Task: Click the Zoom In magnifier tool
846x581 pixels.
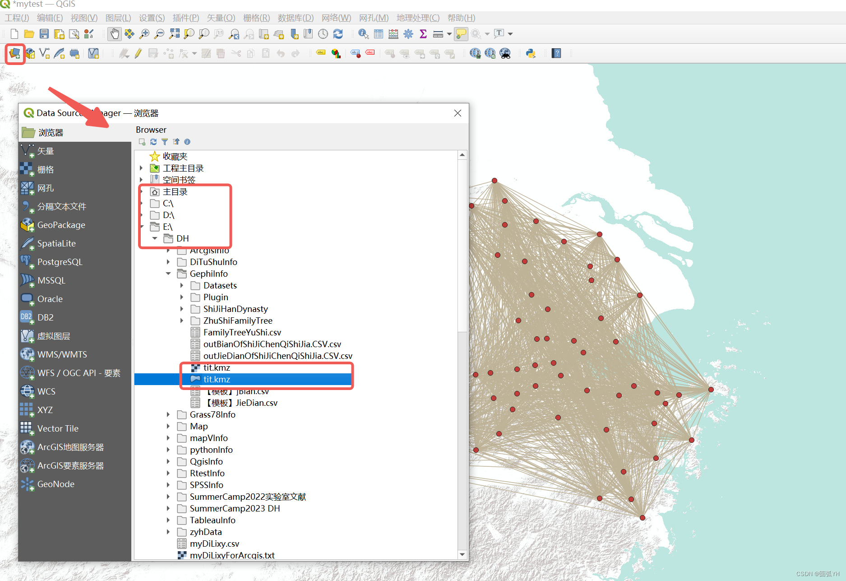Action: pyautogui.click(x=144, y=34)
